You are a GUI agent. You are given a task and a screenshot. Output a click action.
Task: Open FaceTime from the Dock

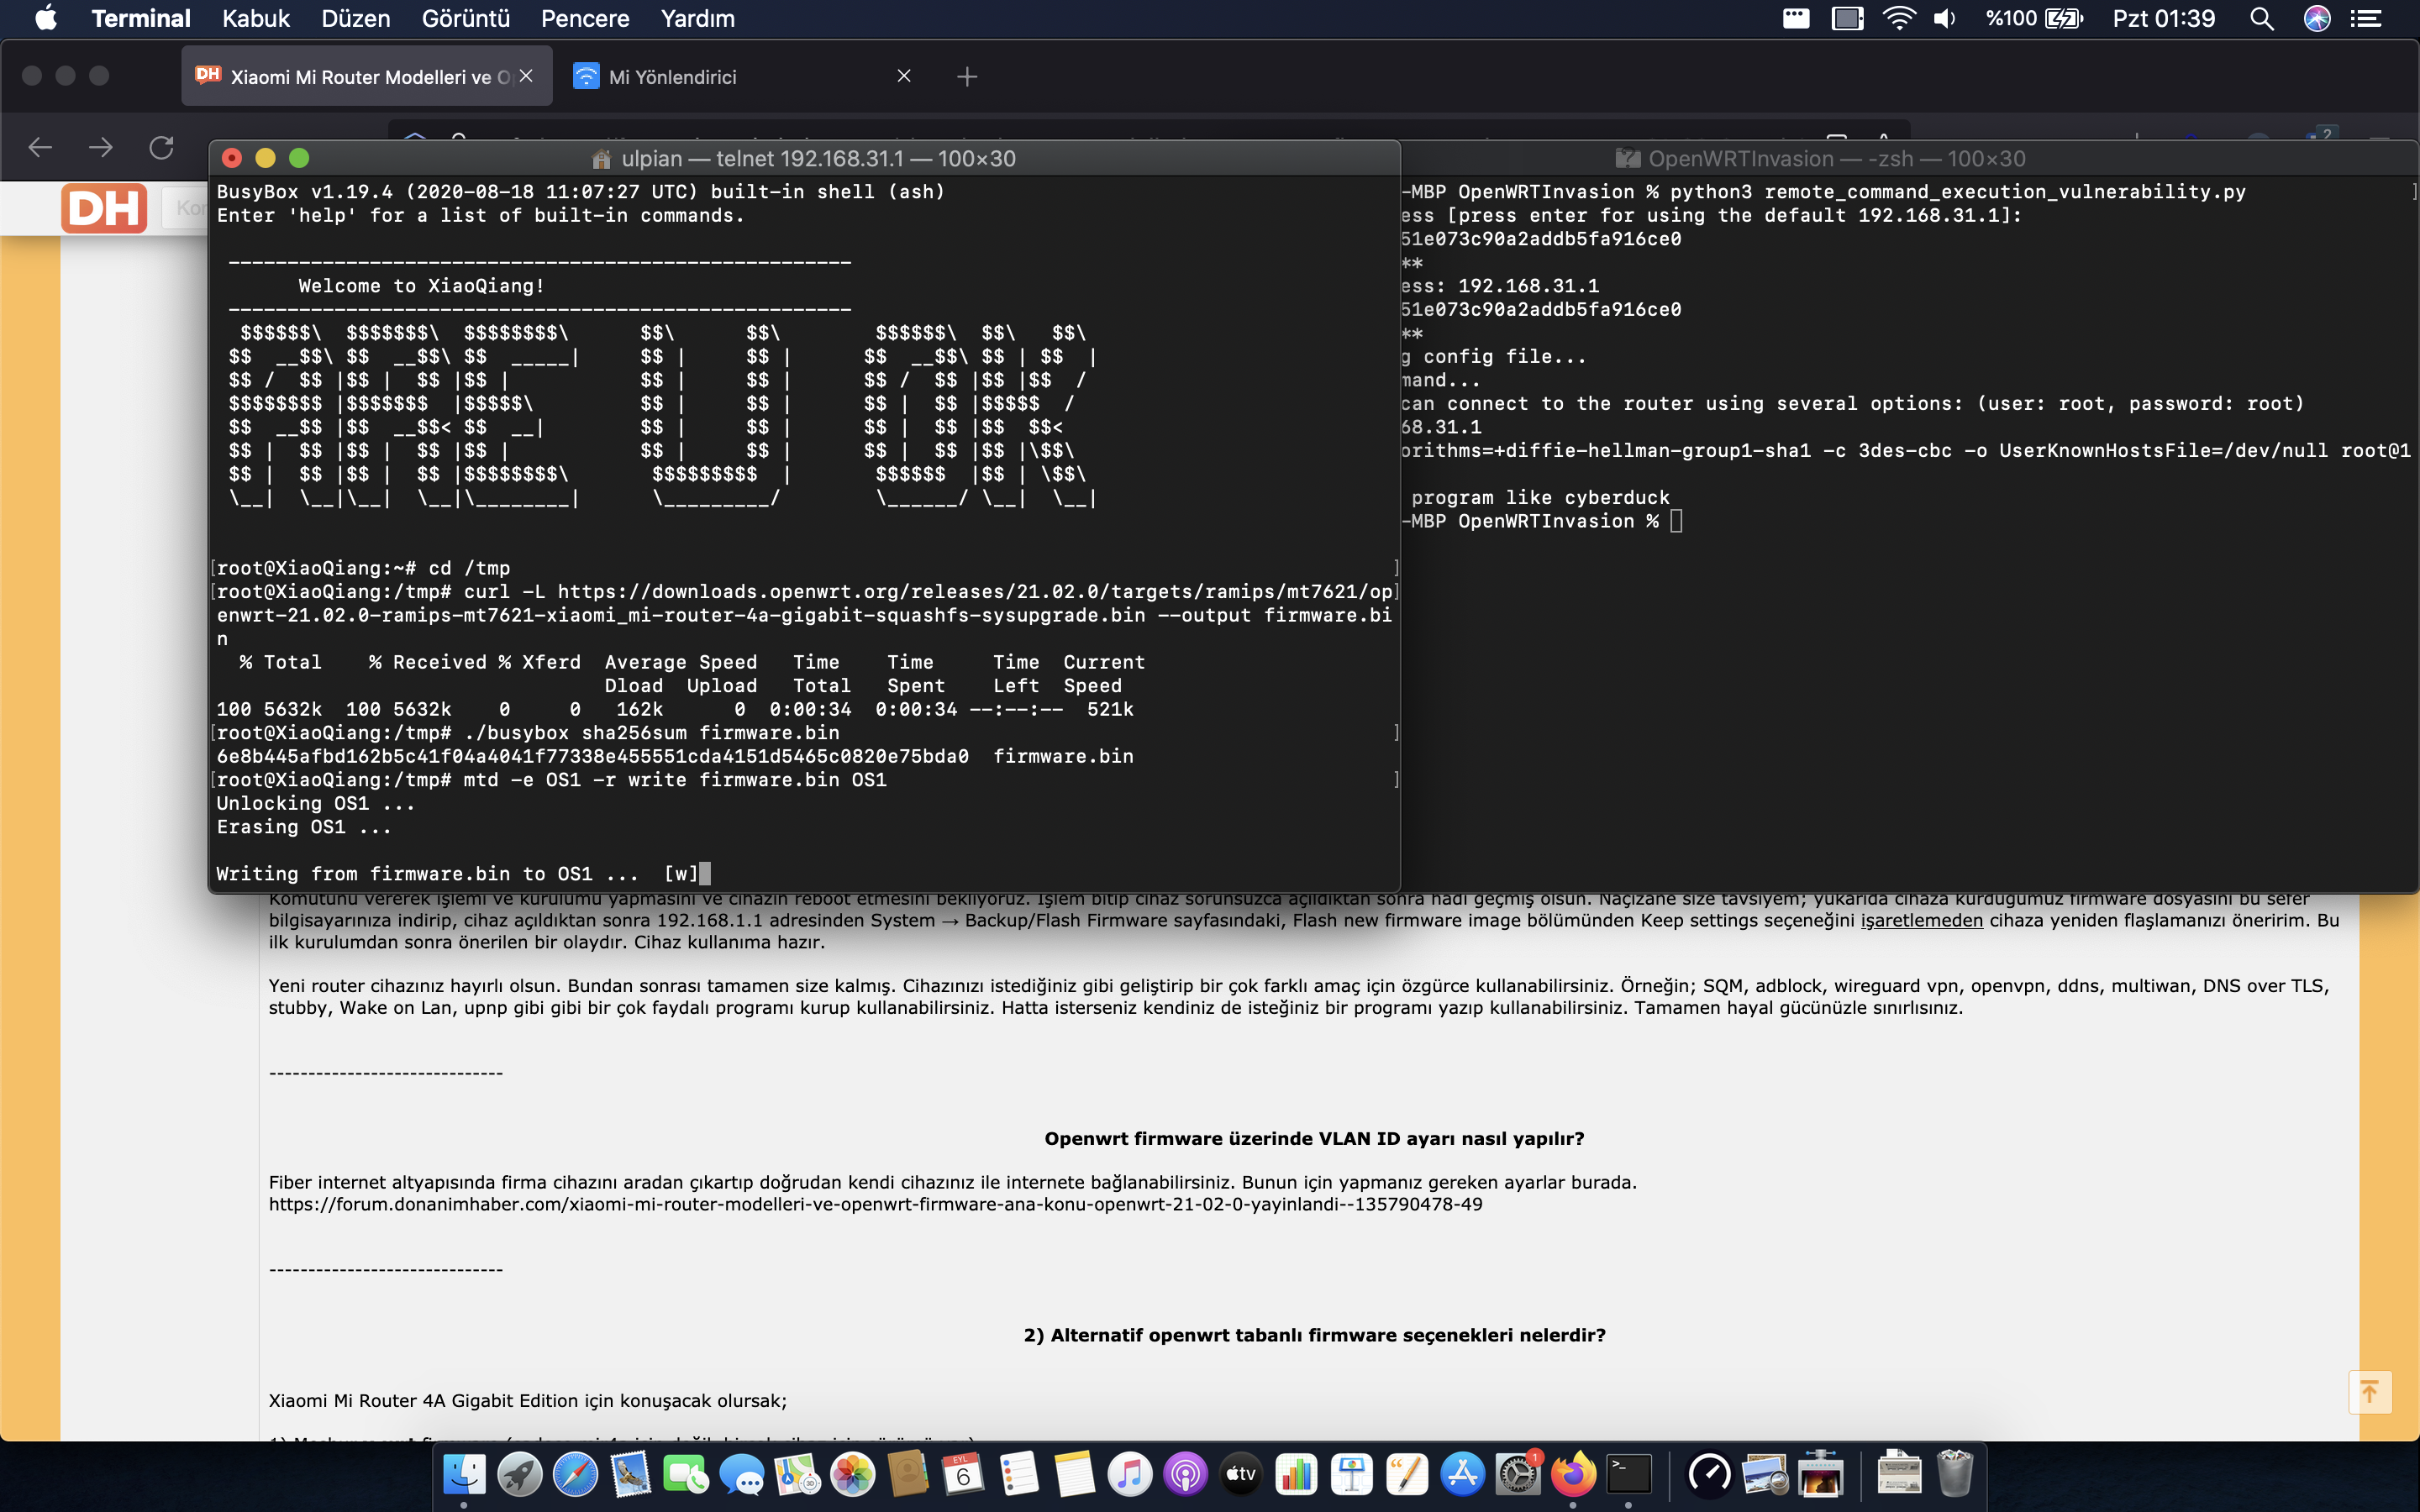[x=686, y=1474]
